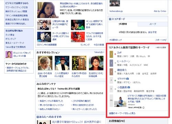Click the brown rank 3 badge
This screenshot has width=172, height=124.
coord(111,72)
